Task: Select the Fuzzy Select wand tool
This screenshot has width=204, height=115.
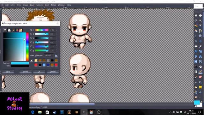Action: pos(200,20)
